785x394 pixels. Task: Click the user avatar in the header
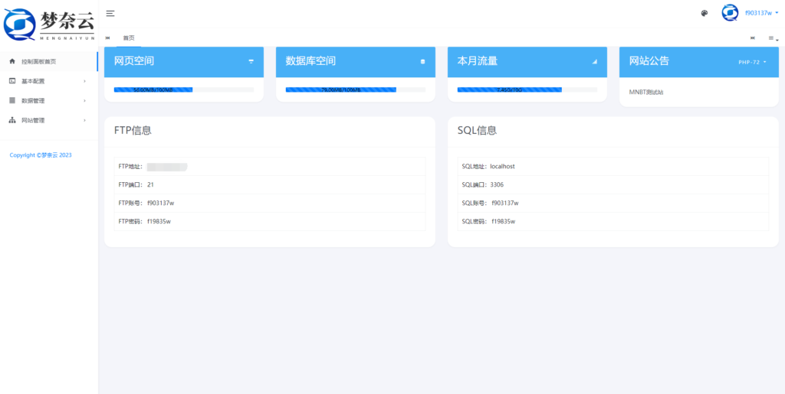point(730,13)
